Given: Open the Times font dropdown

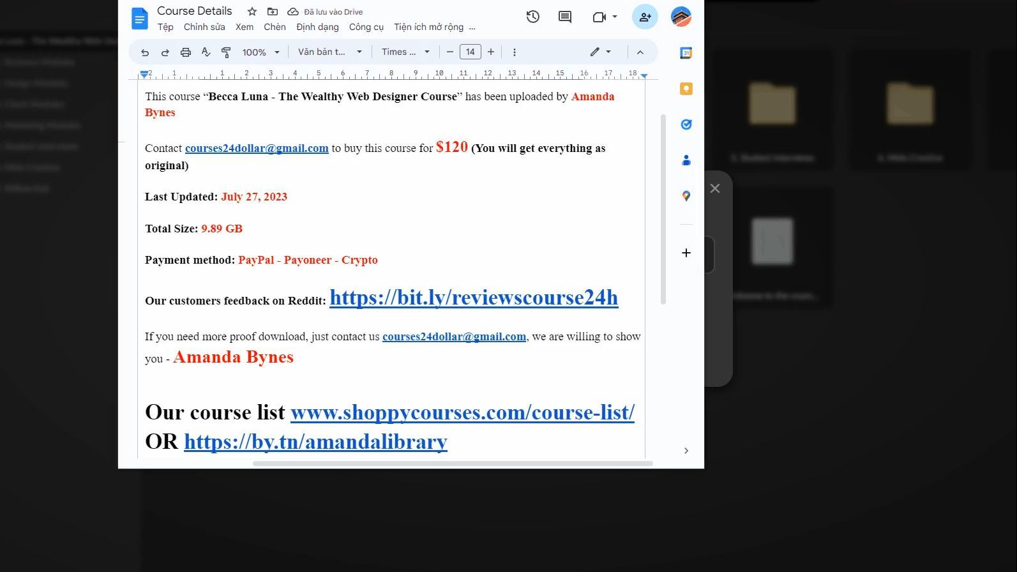Looking at the screenshot, I should 405,52.
